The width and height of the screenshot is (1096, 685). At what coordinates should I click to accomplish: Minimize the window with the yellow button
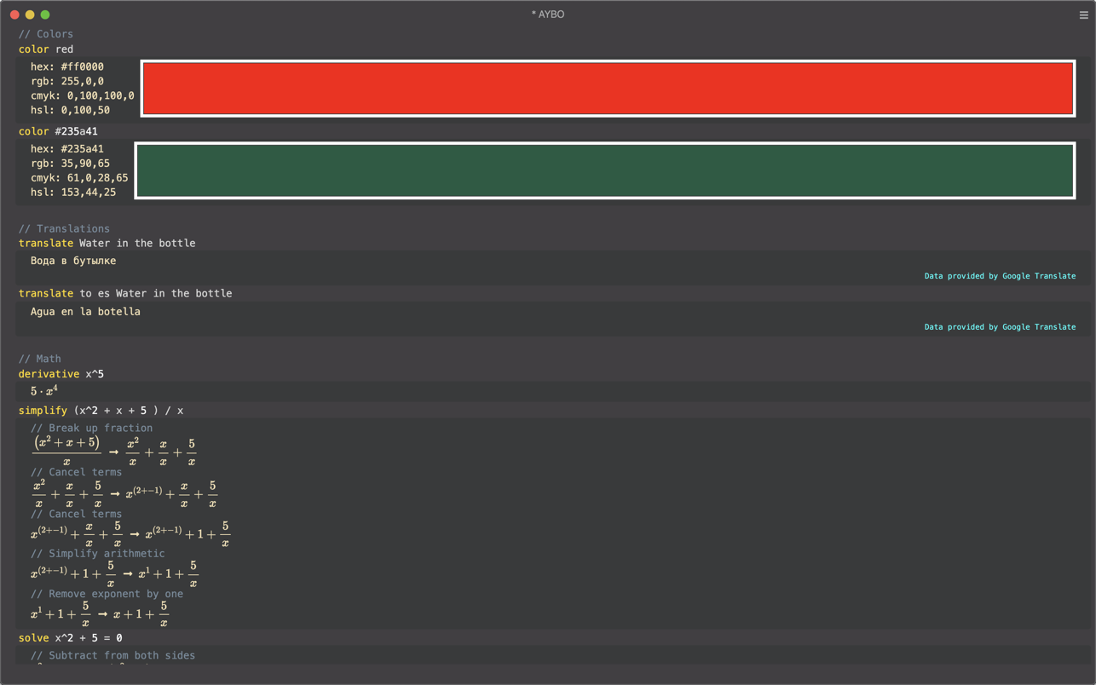point(30,14)
